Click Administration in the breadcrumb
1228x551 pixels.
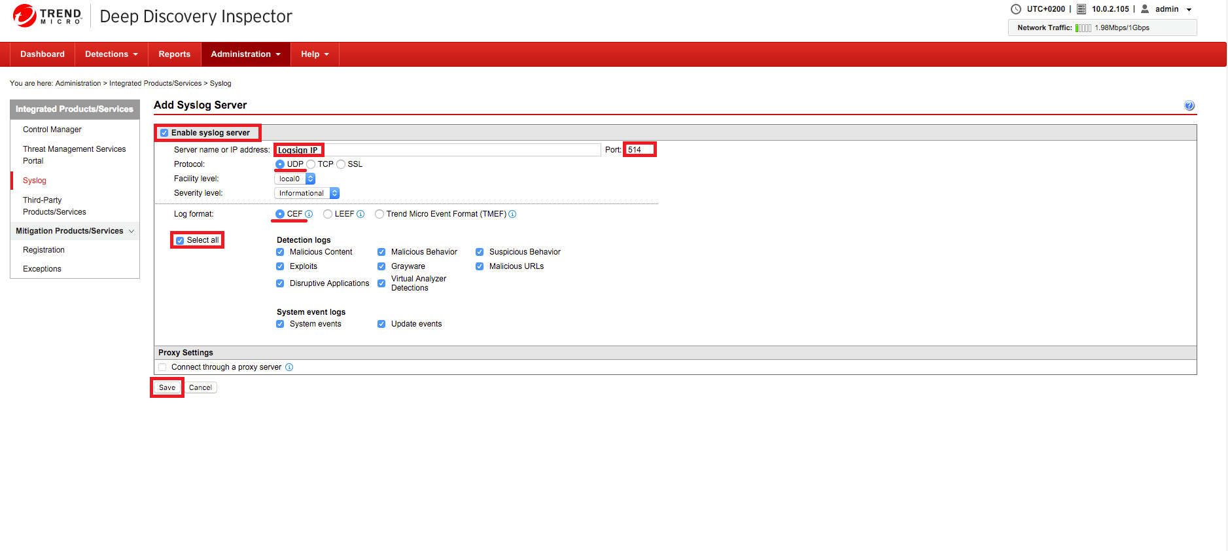78,83
